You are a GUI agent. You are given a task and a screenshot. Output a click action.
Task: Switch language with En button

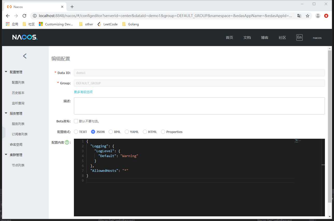[x=299, y=38]
